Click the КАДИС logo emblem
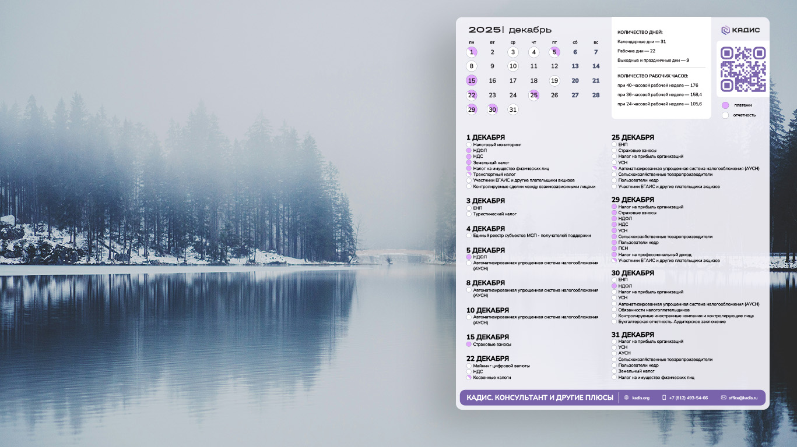Image resolution: width=797 pixels, height=447 pixels. (x=725, y=30)
